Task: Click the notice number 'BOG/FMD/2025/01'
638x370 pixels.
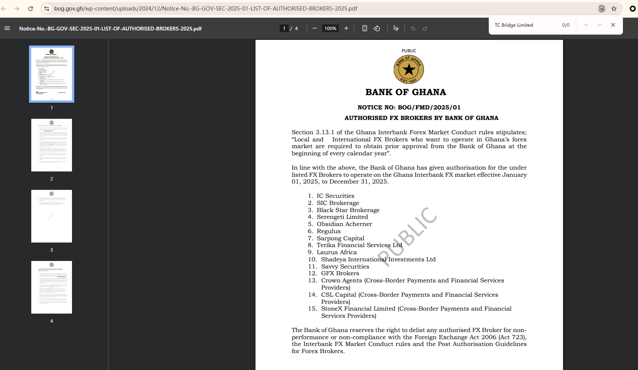Action: [429, 108]
